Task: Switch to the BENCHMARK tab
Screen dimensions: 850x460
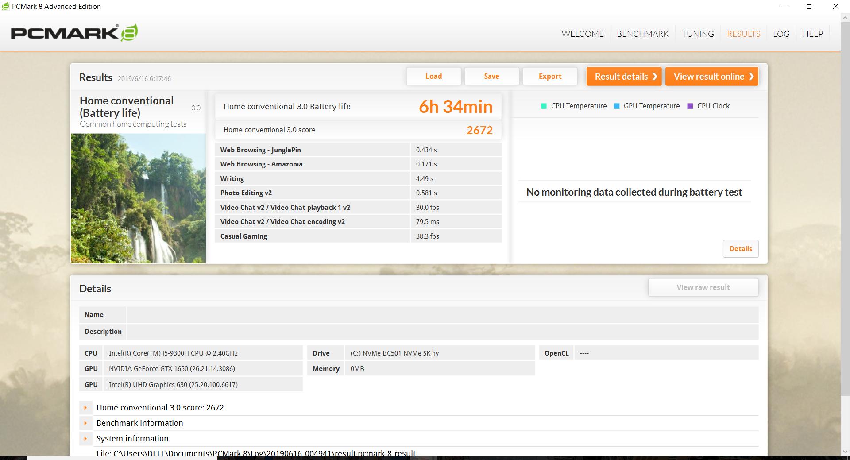Action: coord(643,34)
